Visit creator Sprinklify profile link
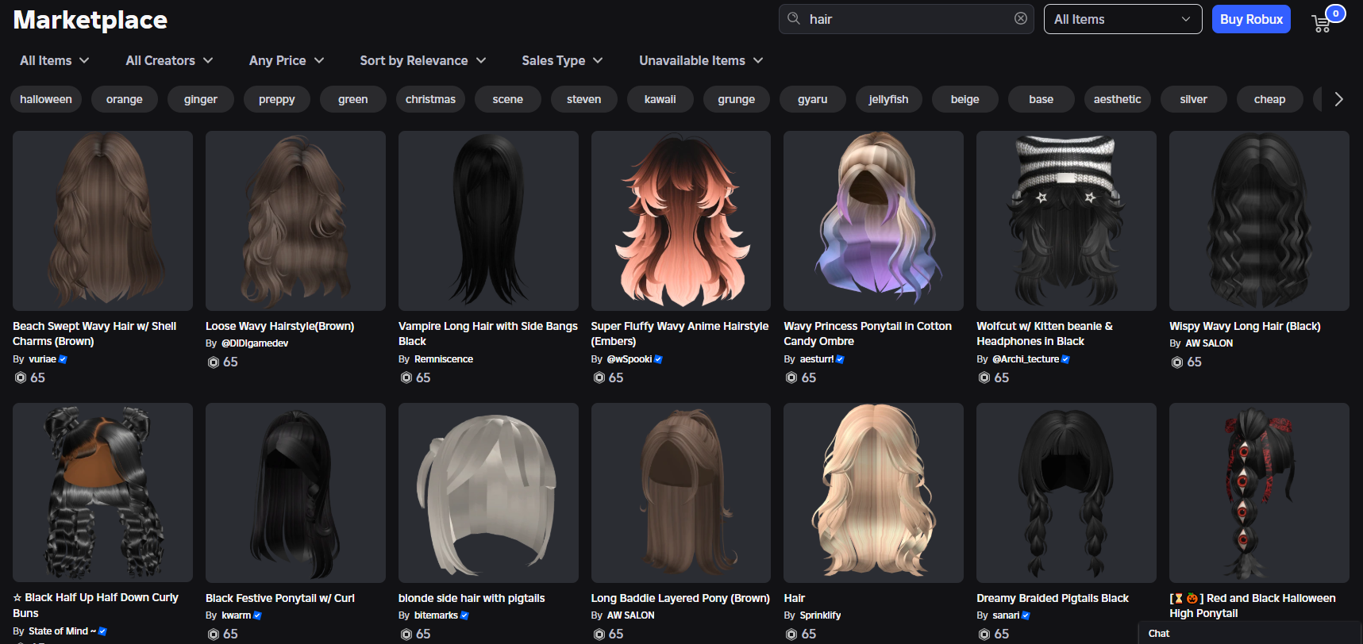This screenshot has width=1363, height=644. click(821, 615)
